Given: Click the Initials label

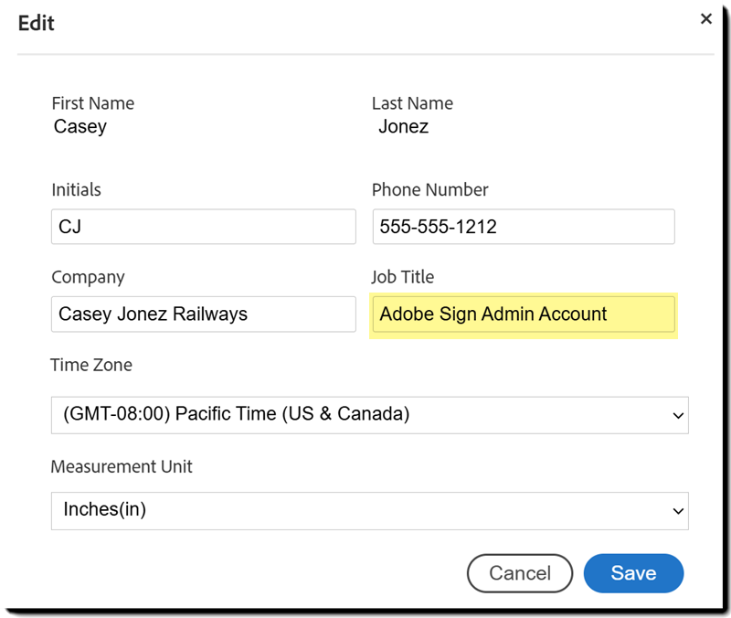Looking at the screenshot, I should [76, 190].
